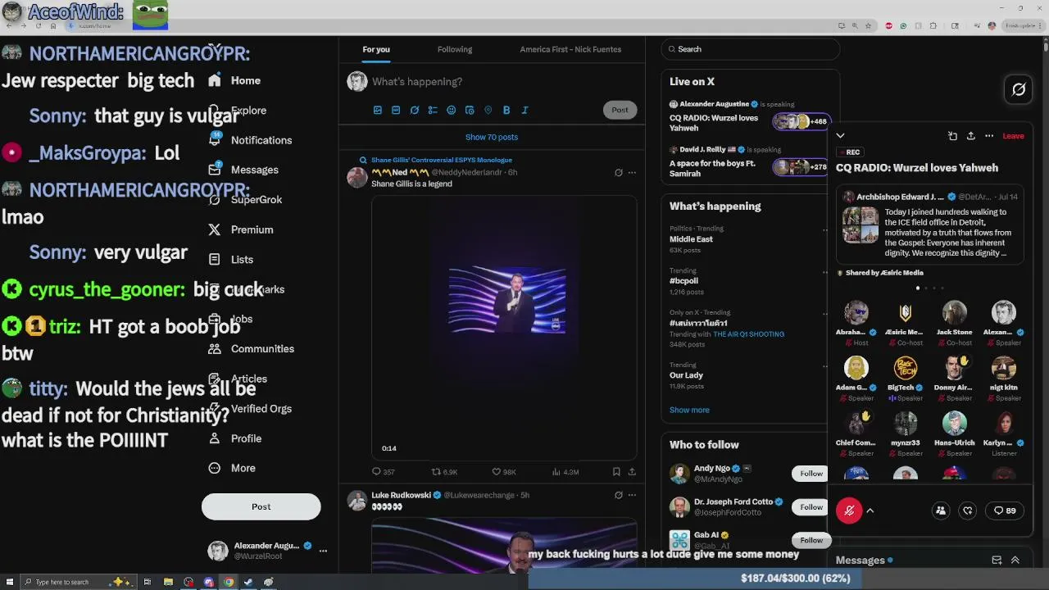Toggle bold formatting in composer

pos(506,110)
